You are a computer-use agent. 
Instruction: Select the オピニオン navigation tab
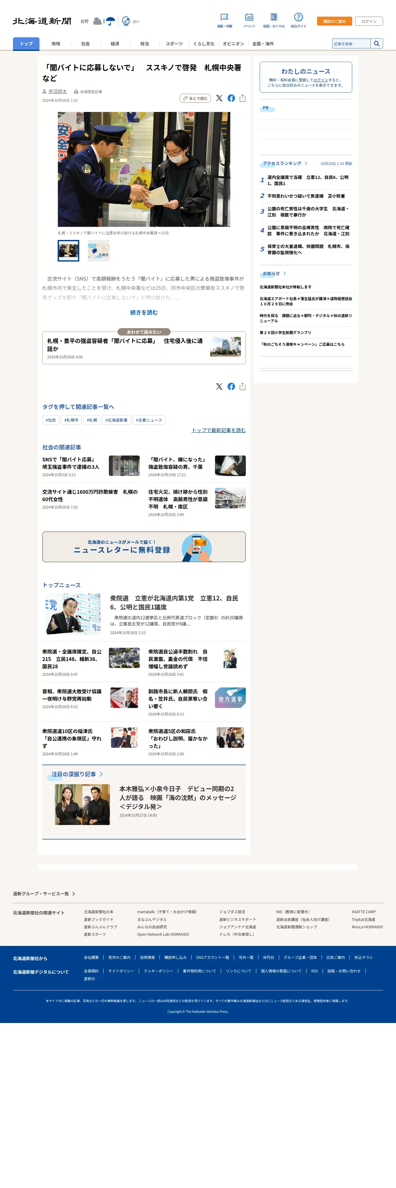point(233,43)
